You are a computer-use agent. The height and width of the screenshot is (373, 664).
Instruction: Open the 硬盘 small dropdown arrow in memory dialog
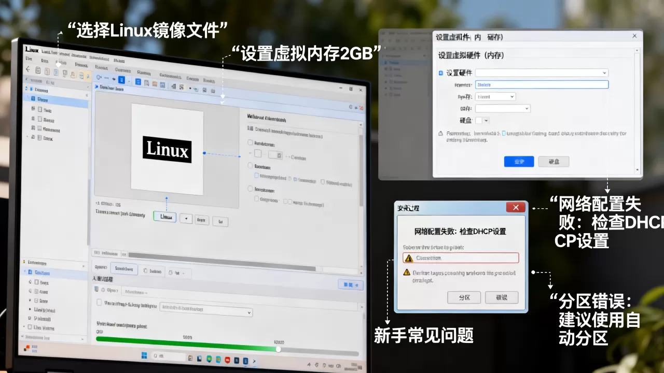tap(486, 120)
